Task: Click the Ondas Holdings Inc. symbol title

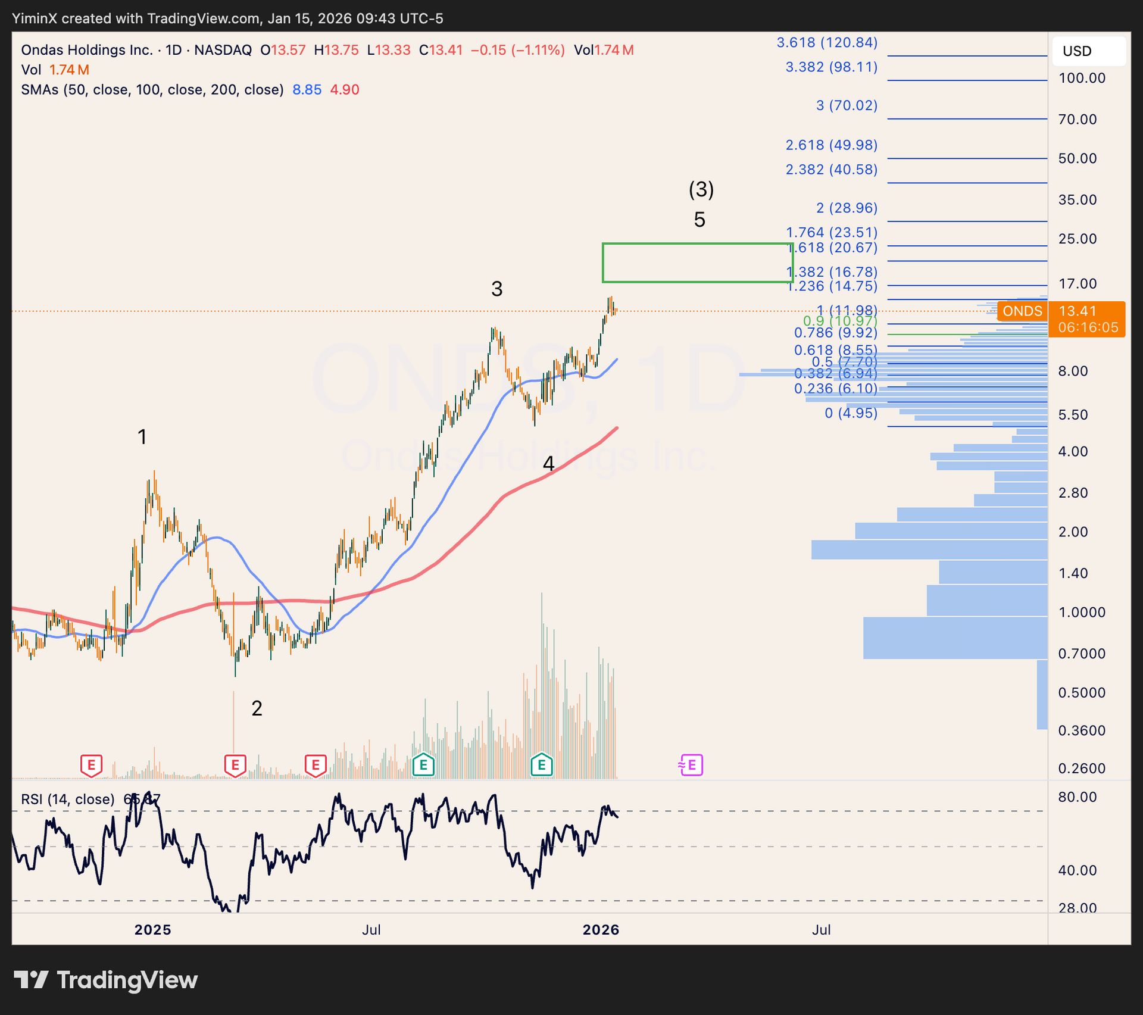Action: pyautogui.click(x=87, y=50)
